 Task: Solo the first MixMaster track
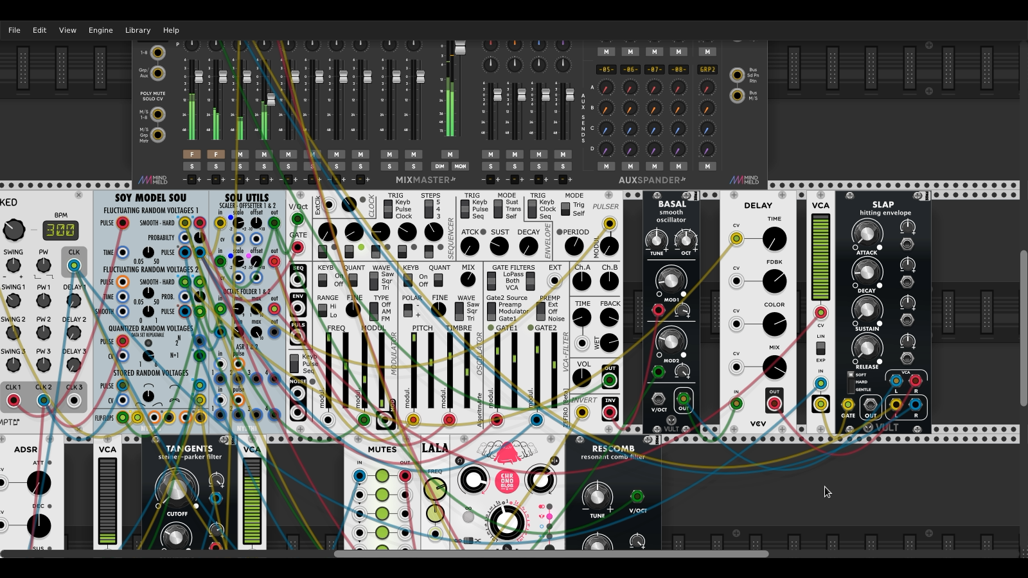(191, 166)
